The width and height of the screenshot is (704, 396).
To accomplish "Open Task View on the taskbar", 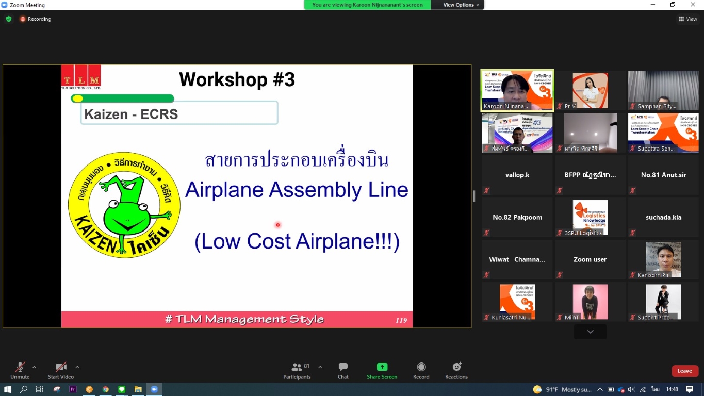I will pyautogui.click(x=40, y=389).
